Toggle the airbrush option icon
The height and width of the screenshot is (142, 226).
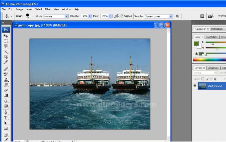click(117, 16)
